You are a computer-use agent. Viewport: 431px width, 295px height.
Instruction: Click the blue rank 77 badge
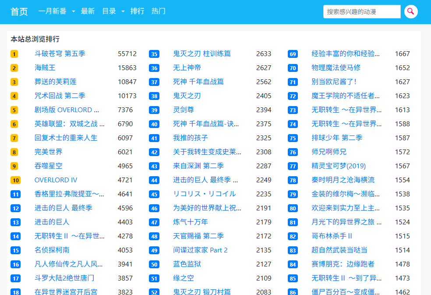point(293,166)
